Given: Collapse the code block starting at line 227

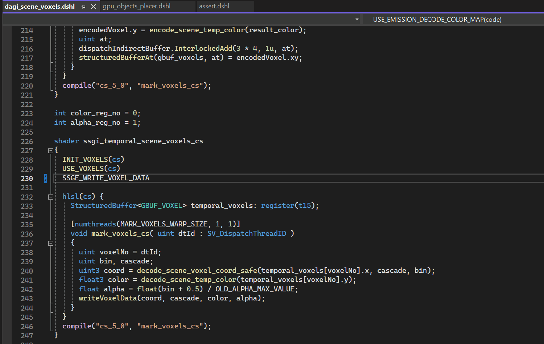Looking at the screenshot, I should click(x=51, y=150).
